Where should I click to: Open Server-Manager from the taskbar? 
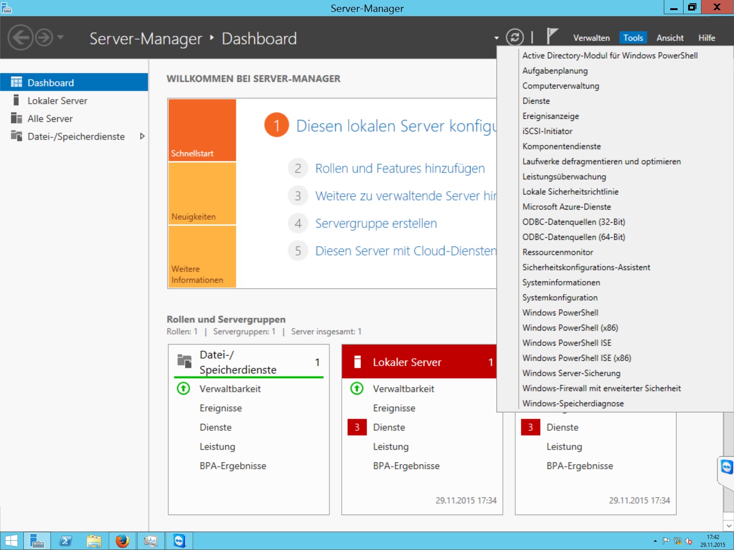point(37,541)
